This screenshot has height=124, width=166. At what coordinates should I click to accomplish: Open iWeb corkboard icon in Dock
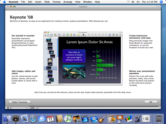pyautogui.click(x=111, y=119)
